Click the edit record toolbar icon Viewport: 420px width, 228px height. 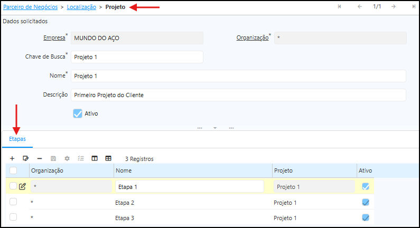(25, 158)
